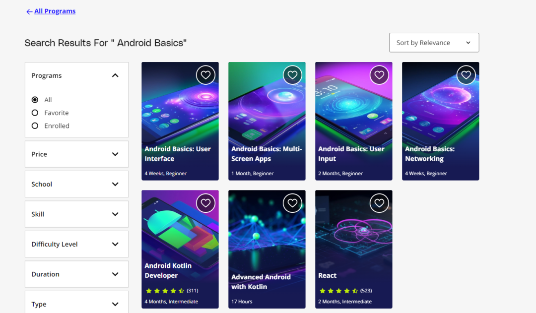Favorite the Android Kotlin Developer course
Viewport: 536px width, 313px height.
[x=205, y=203]
